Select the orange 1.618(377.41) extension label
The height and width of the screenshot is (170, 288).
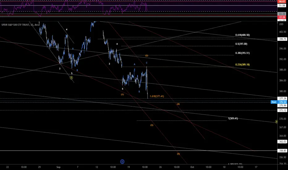[157, 96]
